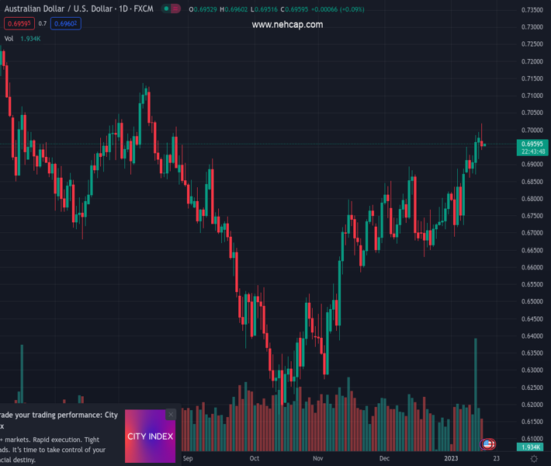551x466 pixels.
Task: Click the 2023 label on time axis
Action: click(x=451, y=458)
